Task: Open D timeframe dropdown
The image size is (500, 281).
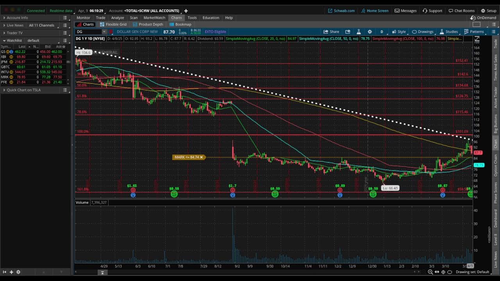Action: pos(382,32)
